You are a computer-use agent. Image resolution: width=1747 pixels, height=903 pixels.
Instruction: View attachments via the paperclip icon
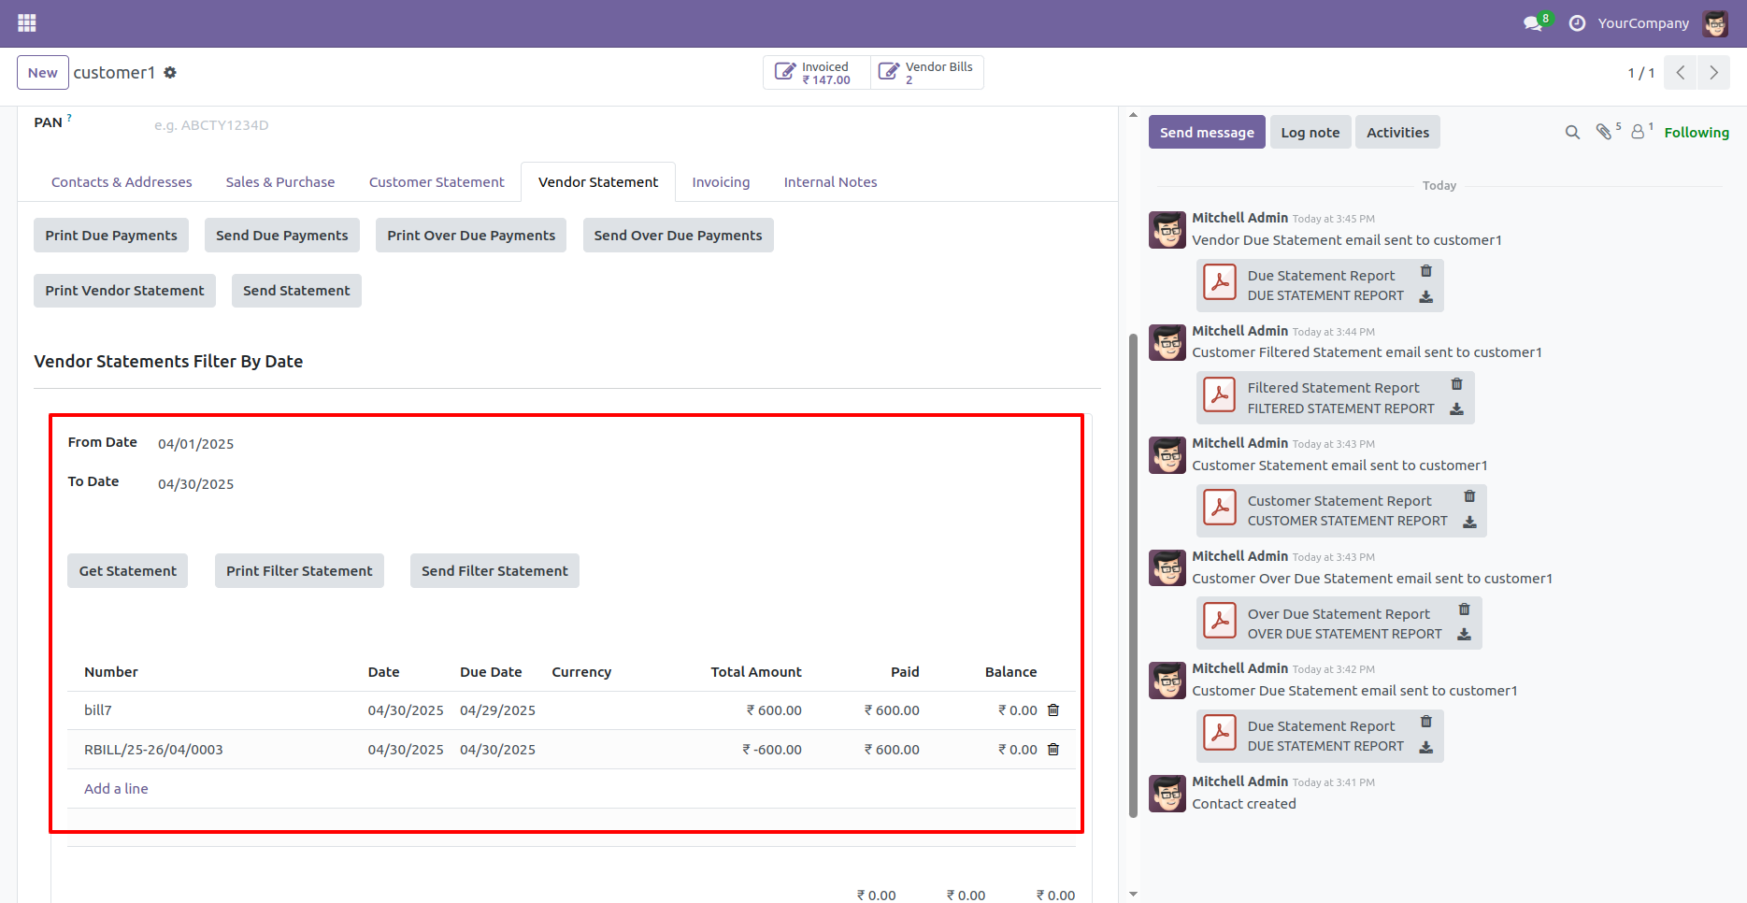pos(1606,132)
